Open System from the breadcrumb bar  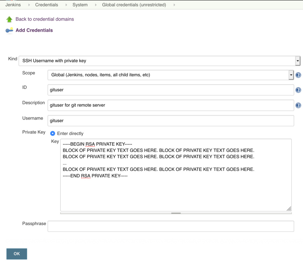pos(80,5)
